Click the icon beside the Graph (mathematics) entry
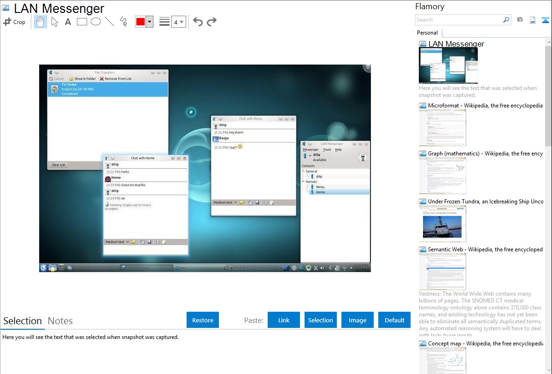The image size is (552, 374). pos(423,154)
